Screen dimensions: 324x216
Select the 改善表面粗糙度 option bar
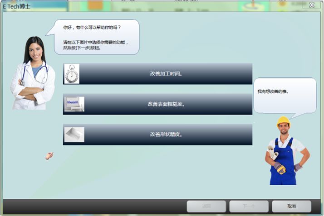point(157,104)
